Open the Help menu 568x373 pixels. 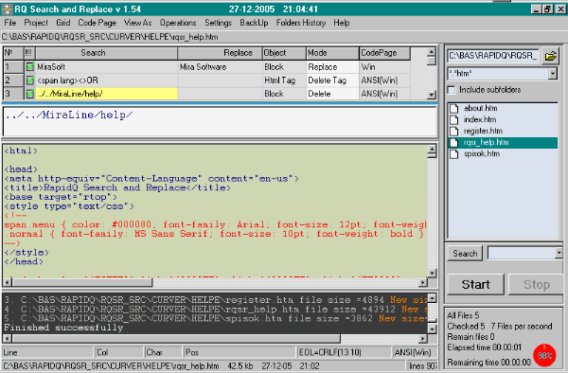(341, 23)
